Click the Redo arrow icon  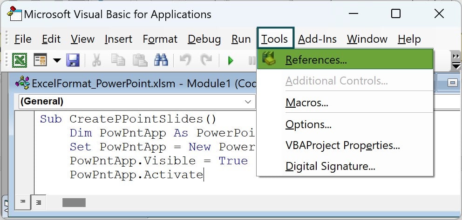click(x=206, y=60)
